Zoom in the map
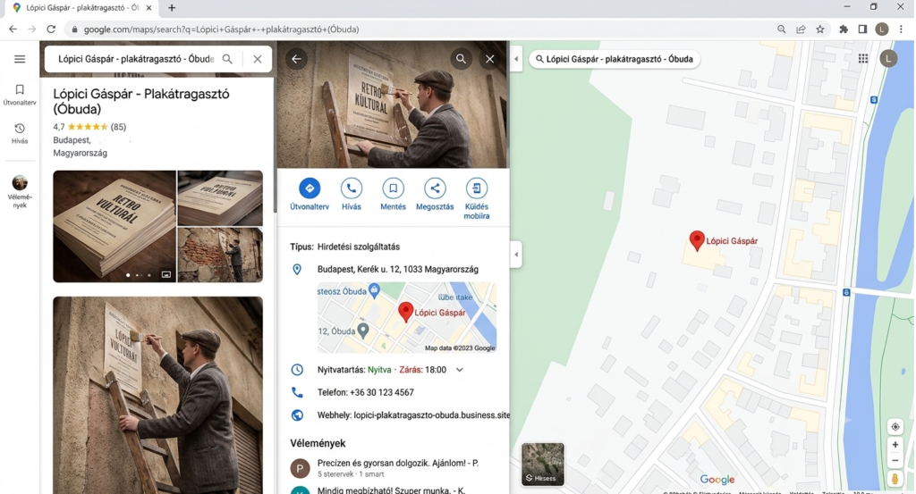The width and height of the screenshot is (916, 494). 895,445
